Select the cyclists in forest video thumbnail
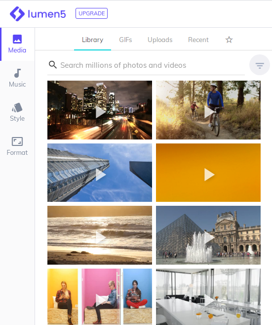The width and height of the screenshot is (272, 325). click(x=208, y=110)
